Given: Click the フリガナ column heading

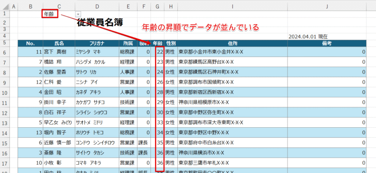Looking at the screenshot, I should (x=97, y=43).
